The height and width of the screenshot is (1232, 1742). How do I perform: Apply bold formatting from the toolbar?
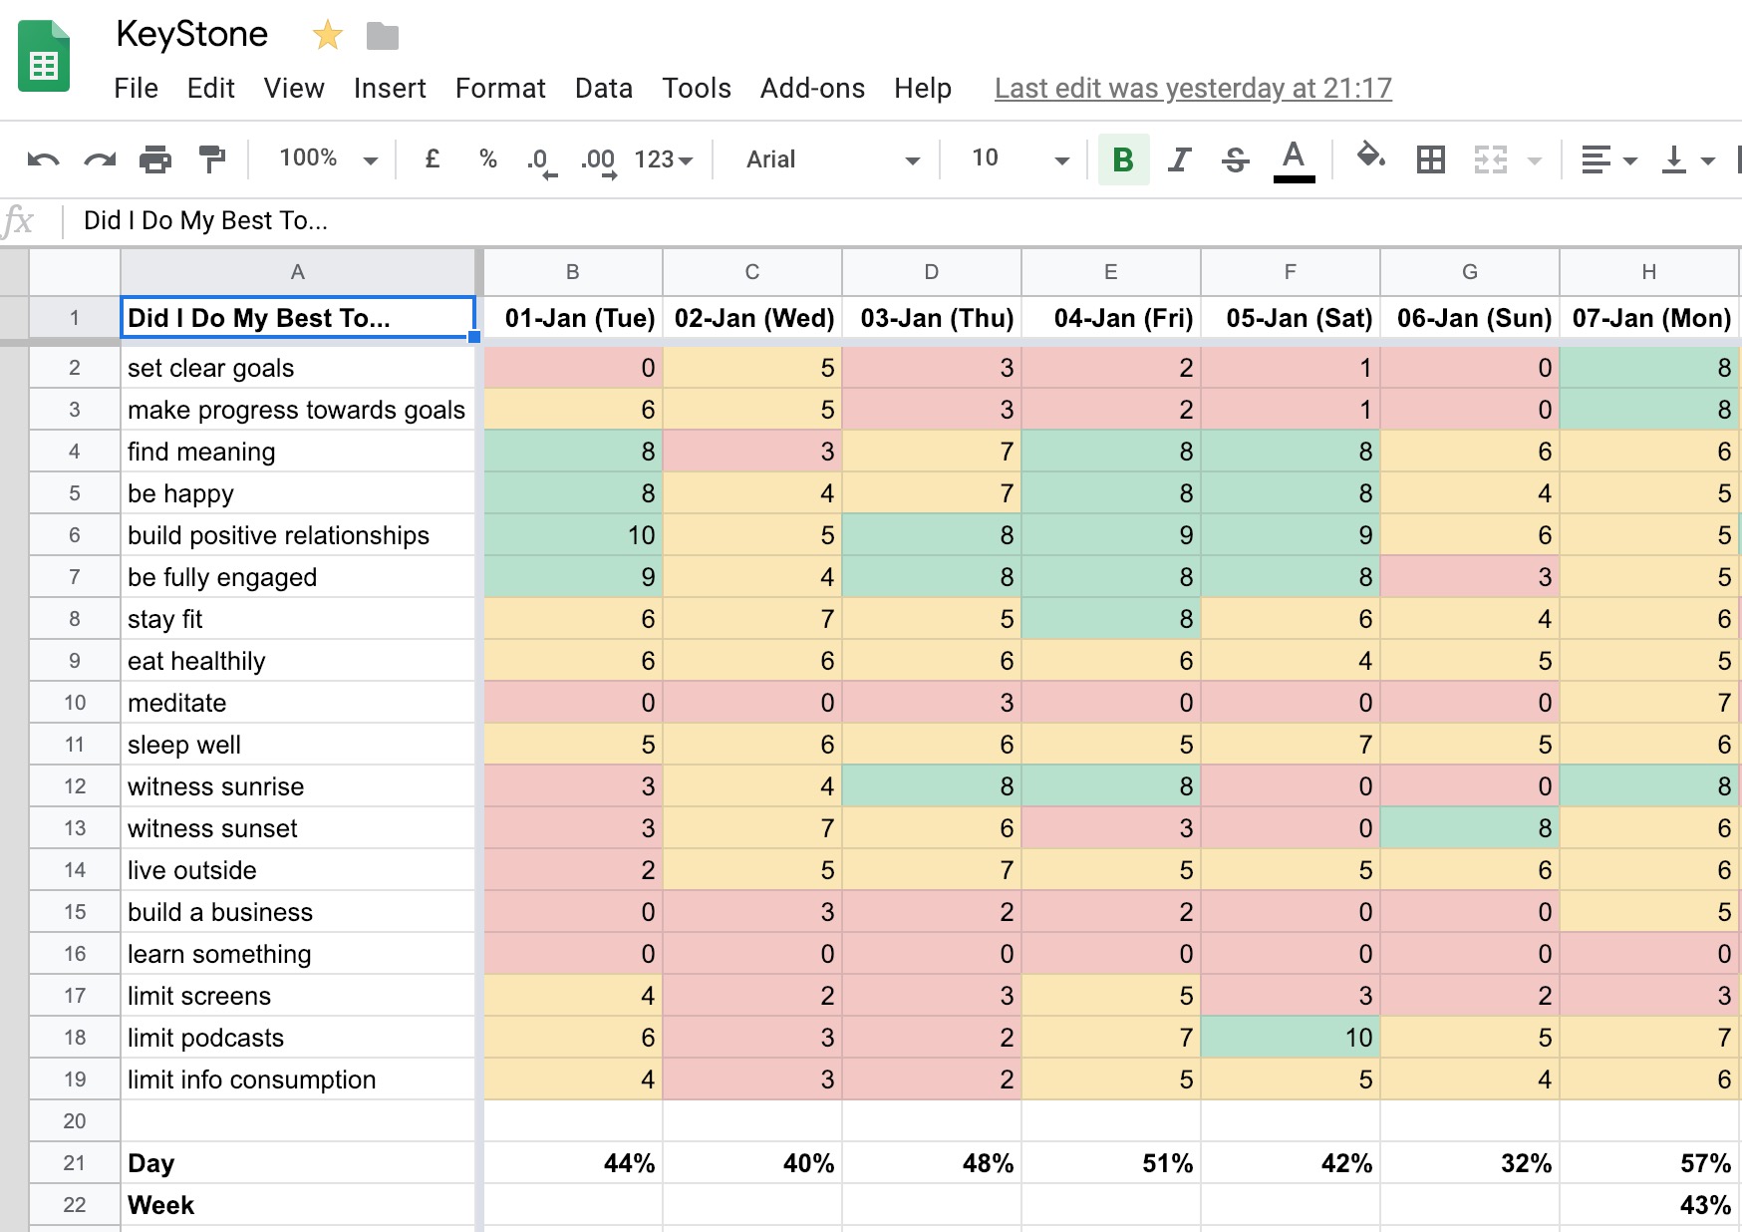(1123, 158)
